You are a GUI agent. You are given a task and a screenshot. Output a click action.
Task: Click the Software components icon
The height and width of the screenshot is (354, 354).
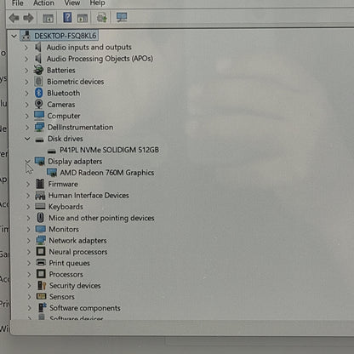[43, 307]
